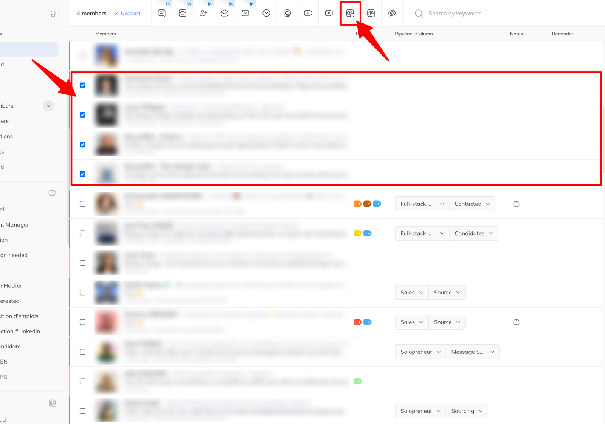This screenshot has height=424, width=605.
Task: Tick the checkbox in Solopreneur Message S... row
Action: (82, 352)
